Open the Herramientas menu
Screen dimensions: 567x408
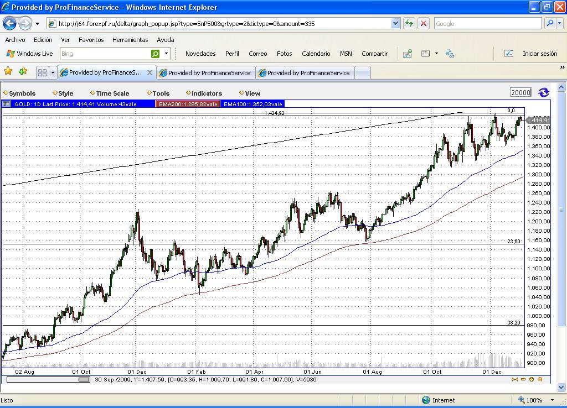click(130, 40)
